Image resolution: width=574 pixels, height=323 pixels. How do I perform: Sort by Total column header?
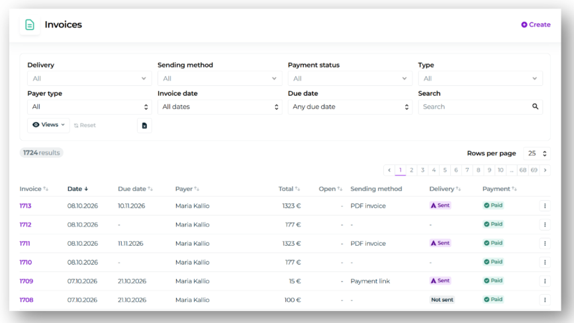click(x=289, y=189)
